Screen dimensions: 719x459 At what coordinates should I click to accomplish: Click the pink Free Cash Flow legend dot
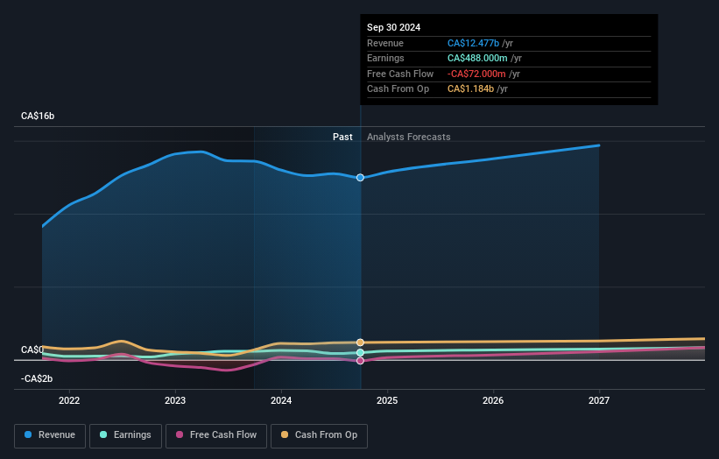[180, 434]
